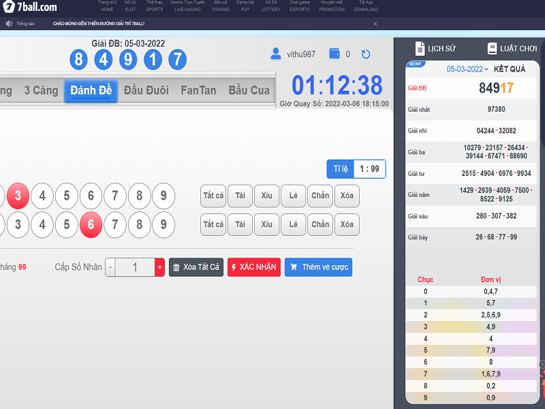Switch to the Bầu Cua tab
The width and height of the screenshot is (545, 409).
click(x=249, y=91)
